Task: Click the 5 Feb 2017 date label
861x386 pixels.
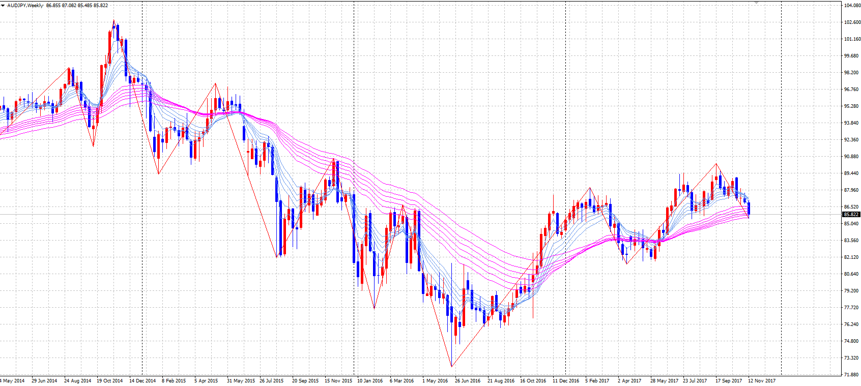Action: click(597, 381)
